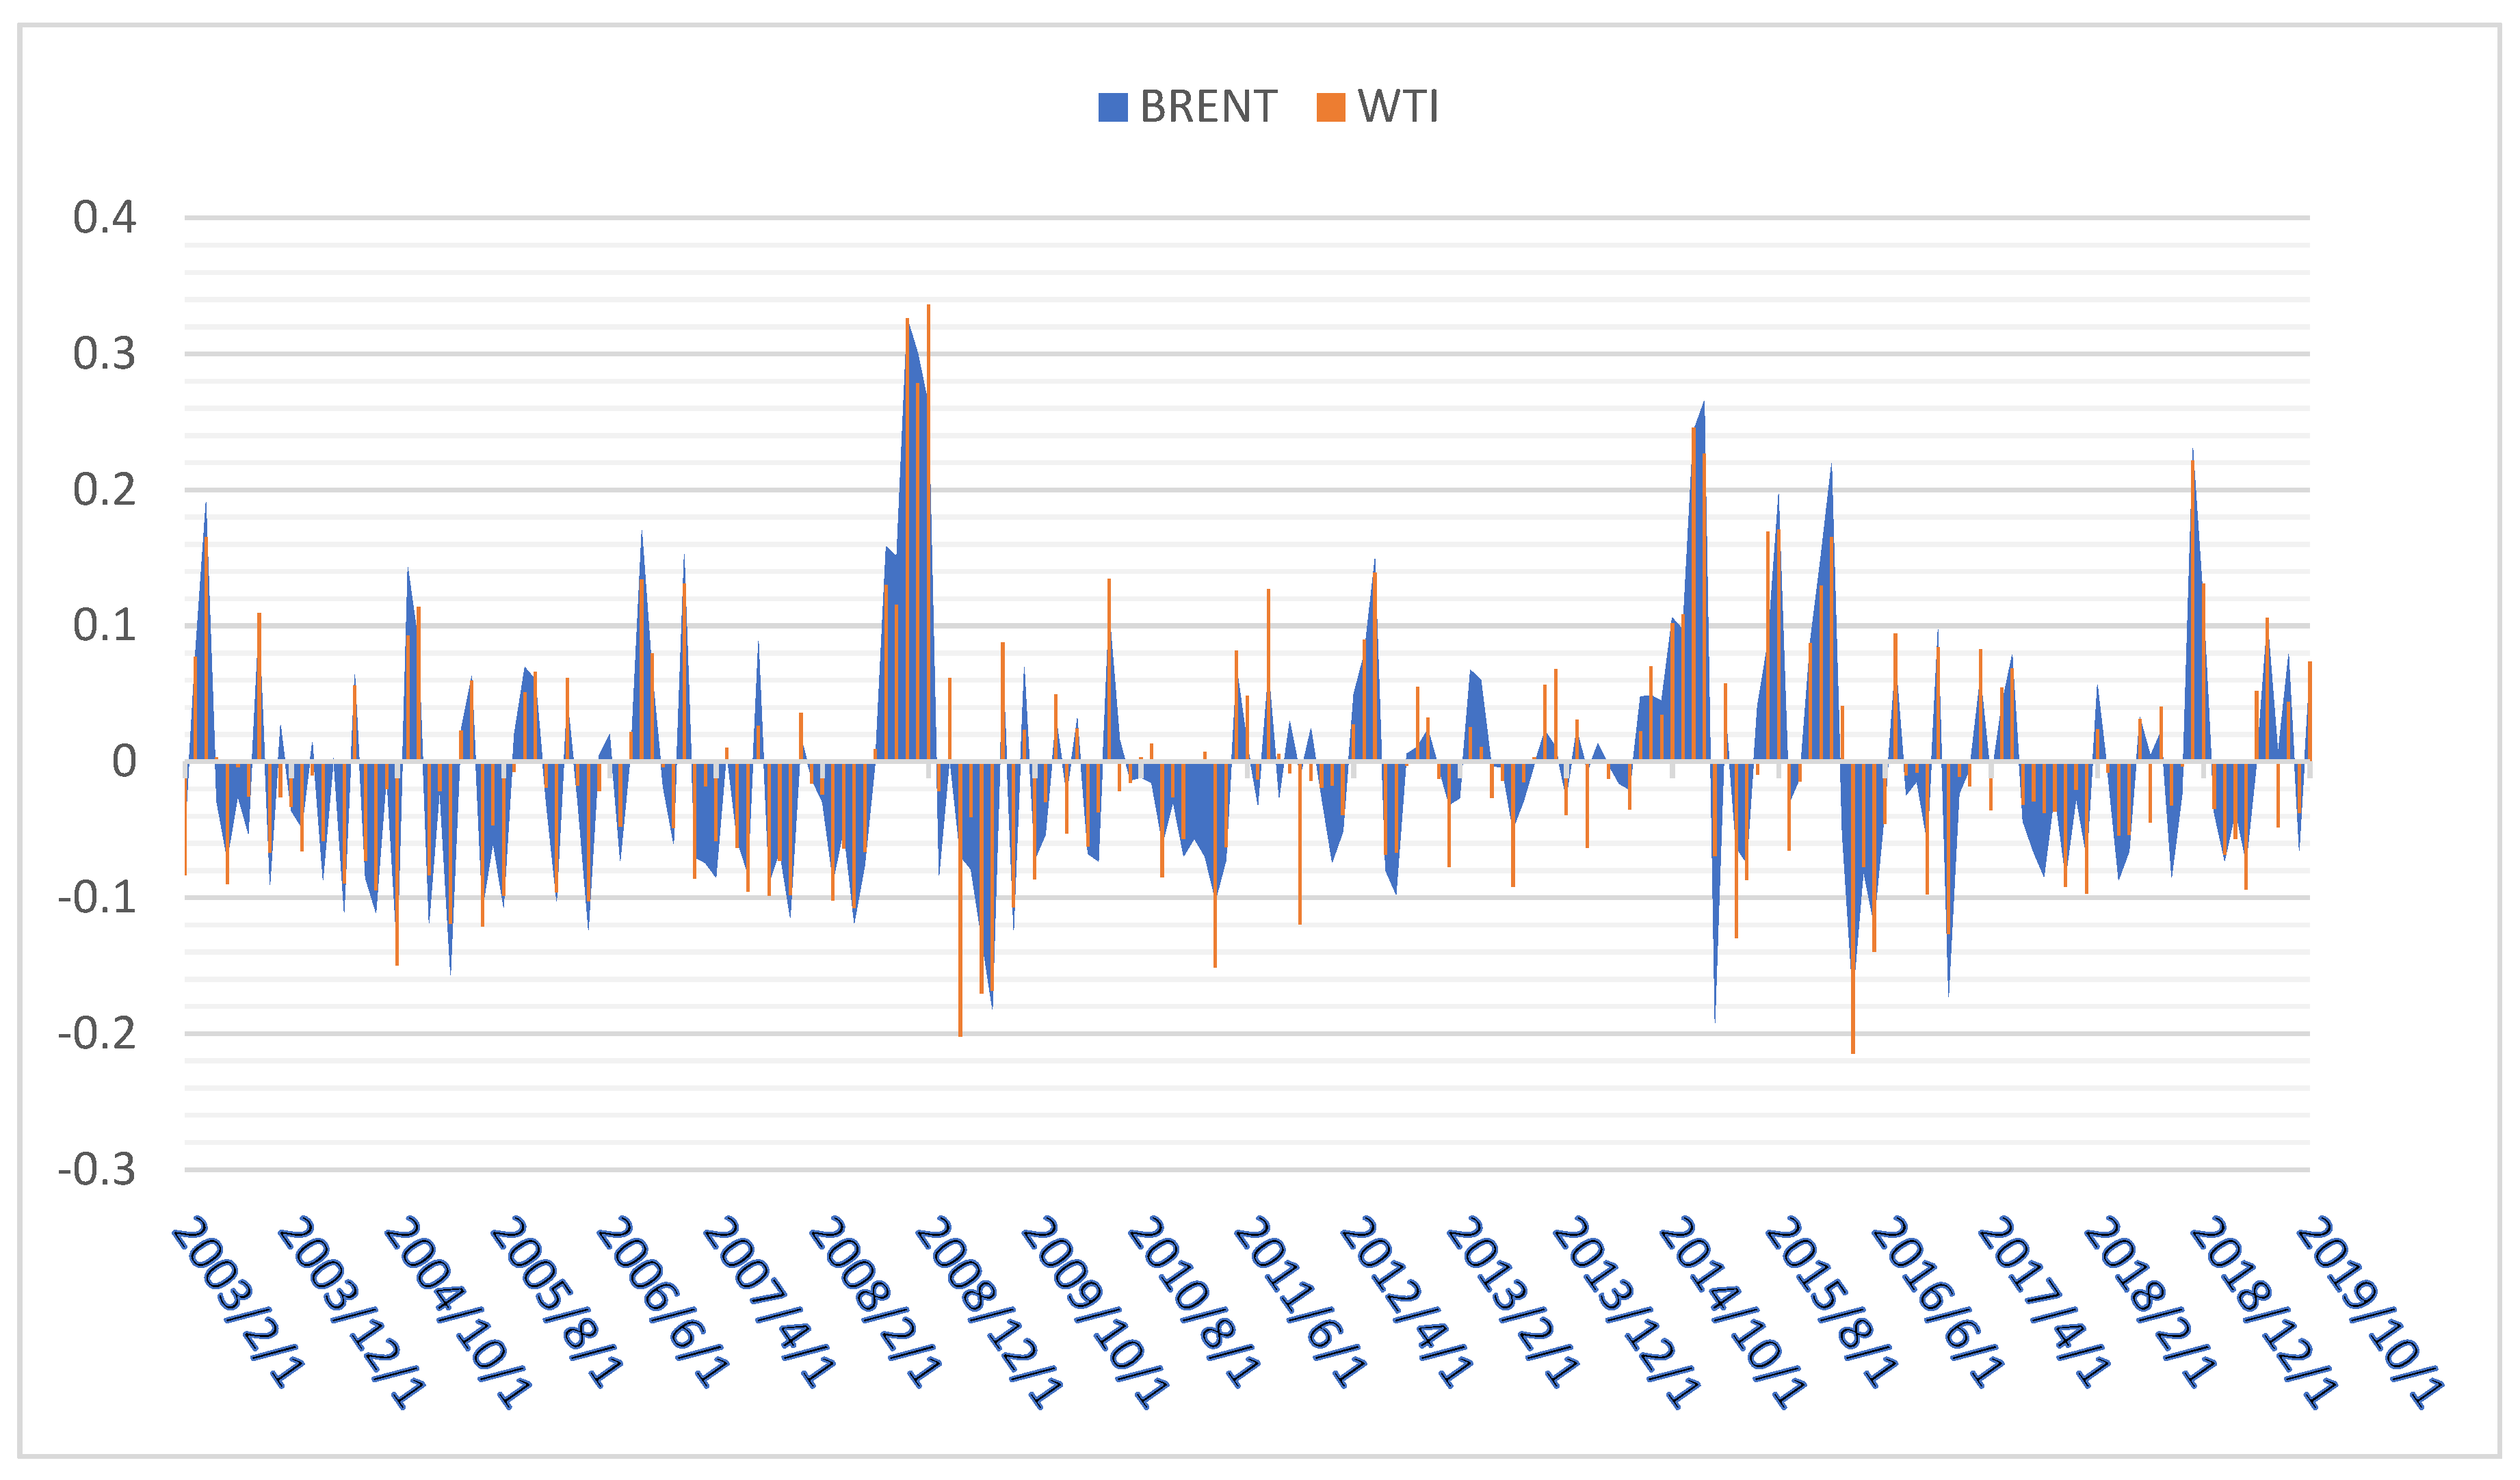
Task: Click the 0.3 y-axis label
Action: click(x=104, y=354)
